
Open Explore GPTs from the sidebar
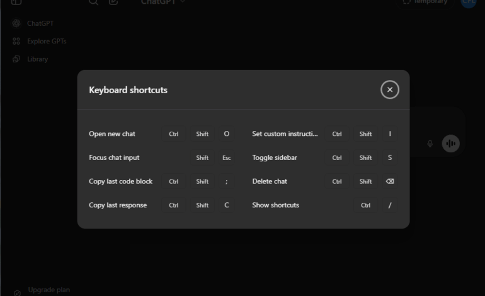coord(46,41)
